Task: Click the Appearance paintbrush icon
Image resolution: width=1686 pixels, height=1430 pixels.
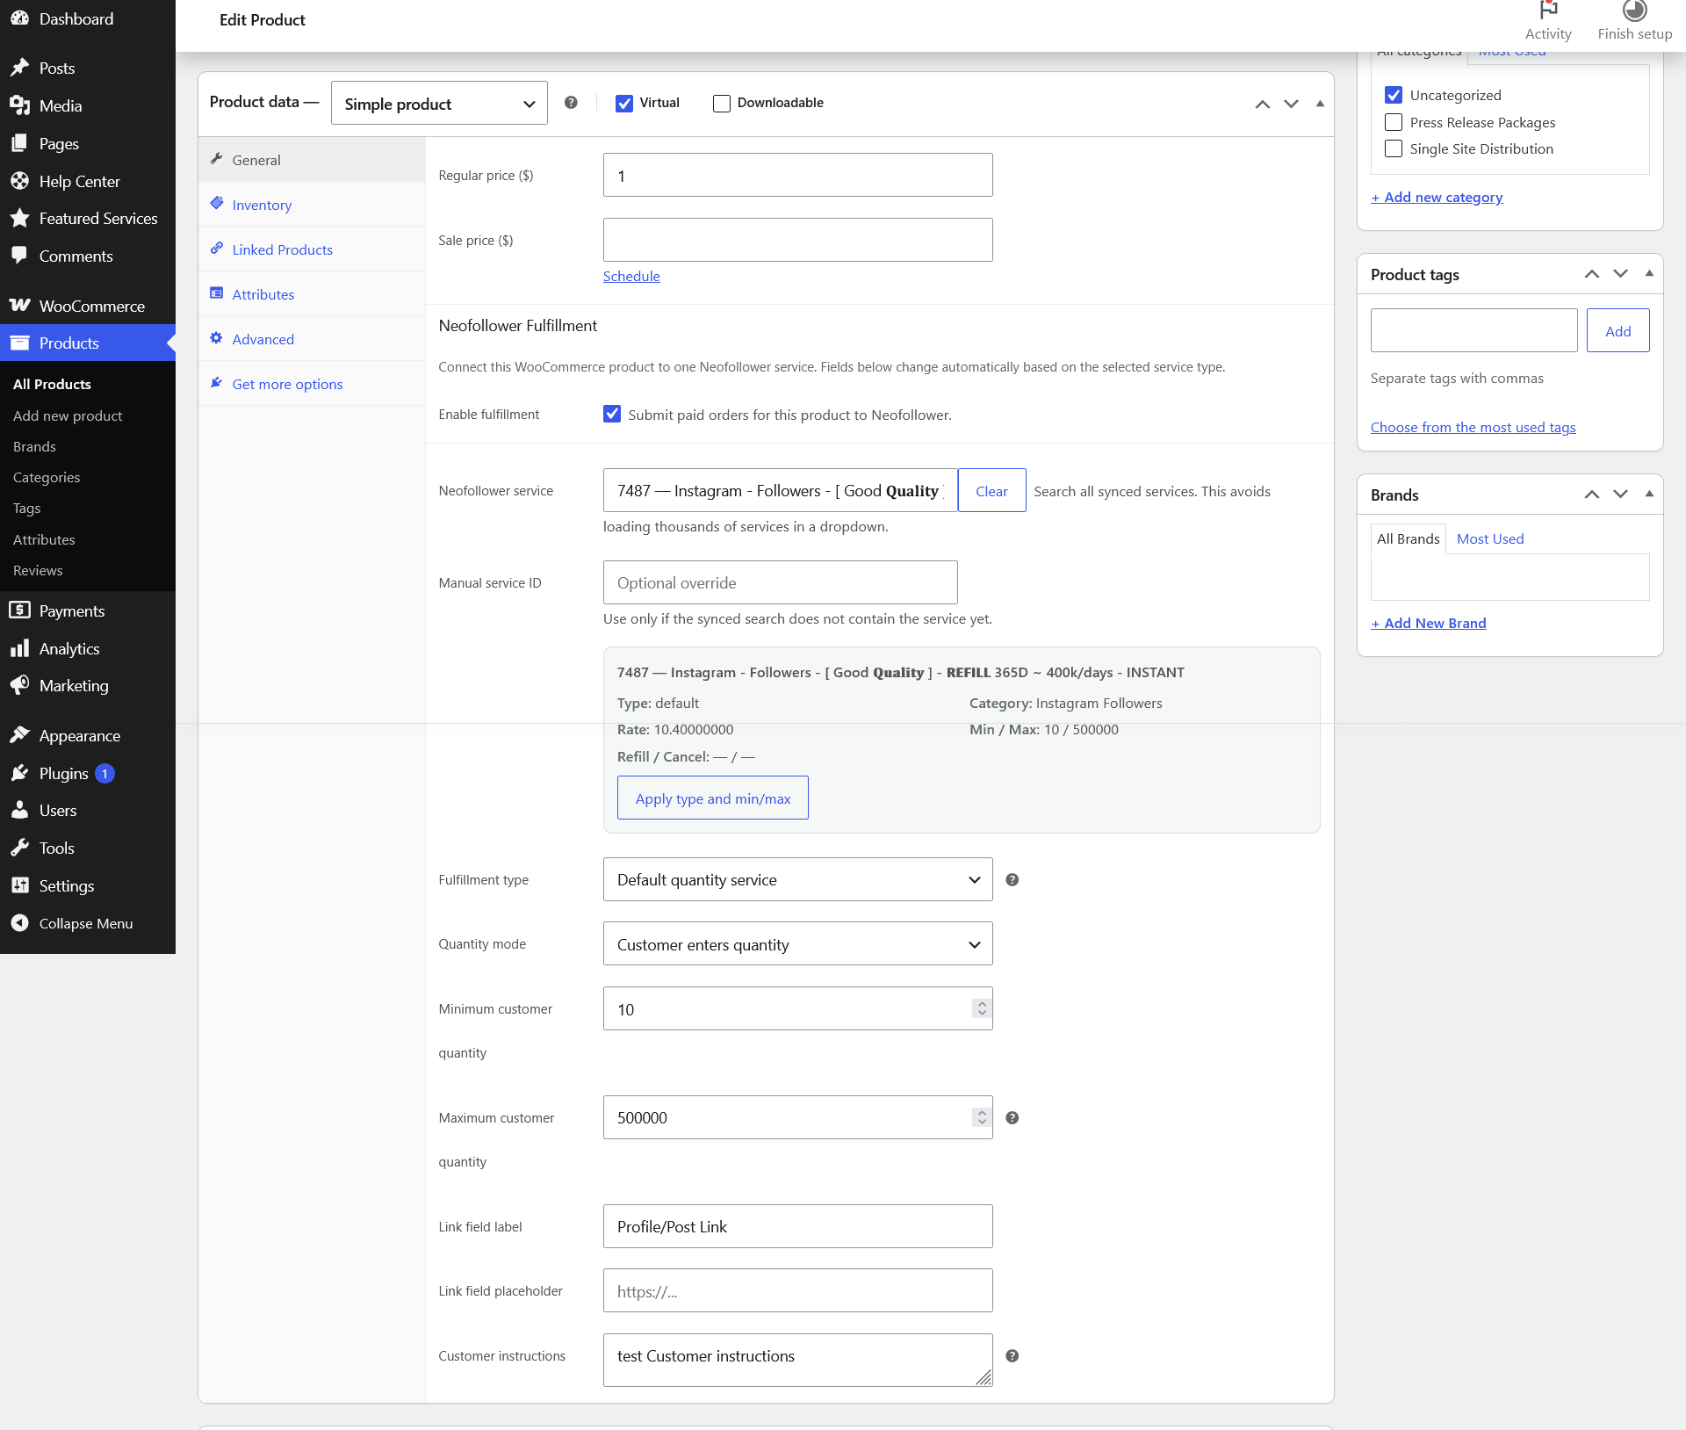Action: coord(19,735)
